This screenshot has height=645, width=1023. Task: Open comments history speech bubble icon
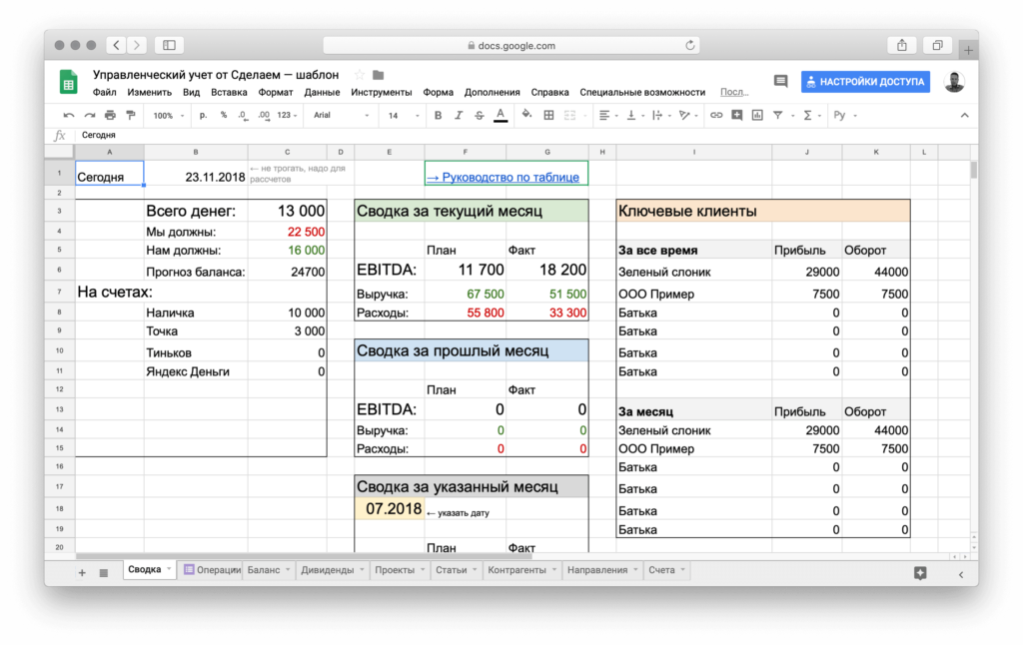click(x=780, y=82)
